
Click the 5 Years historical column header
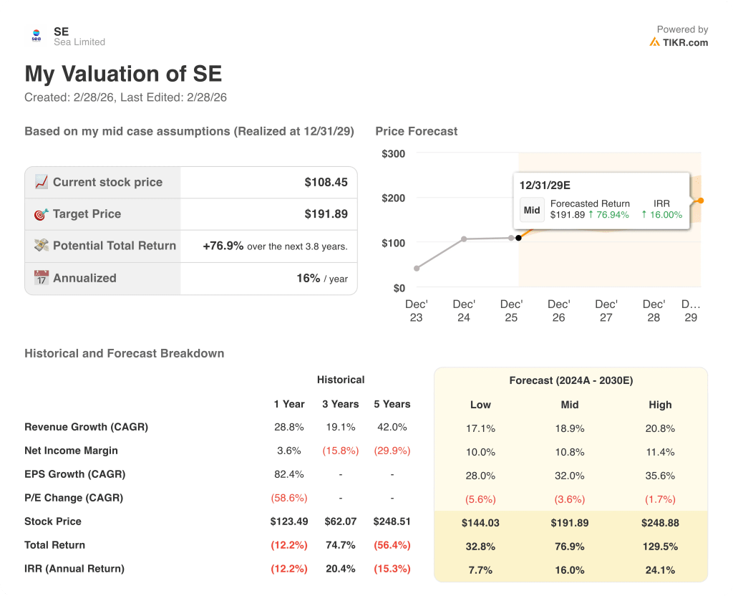pos(392,404)
